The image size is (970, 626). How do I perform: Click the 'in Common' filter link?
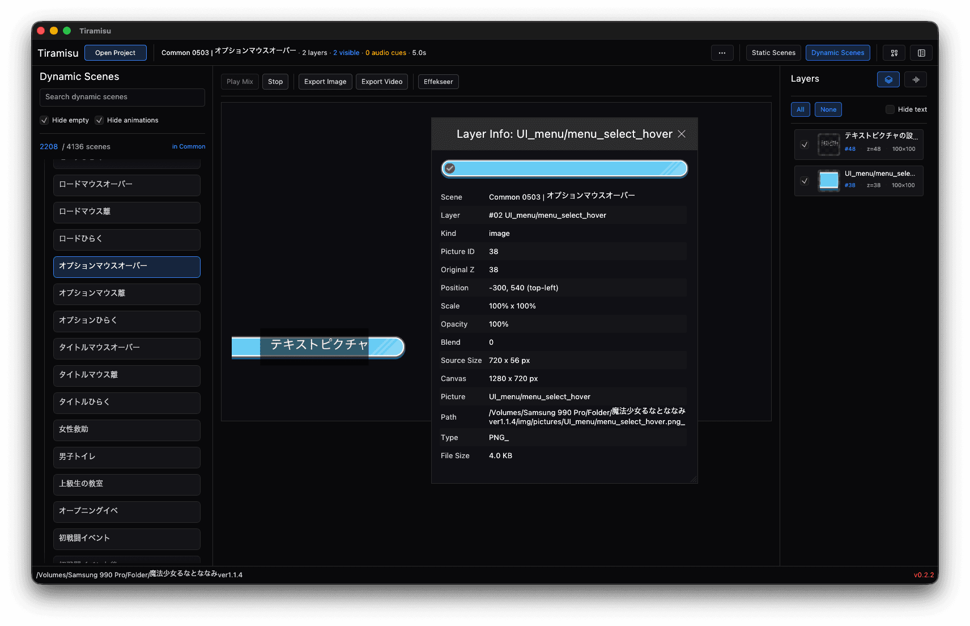pos(189,146)
